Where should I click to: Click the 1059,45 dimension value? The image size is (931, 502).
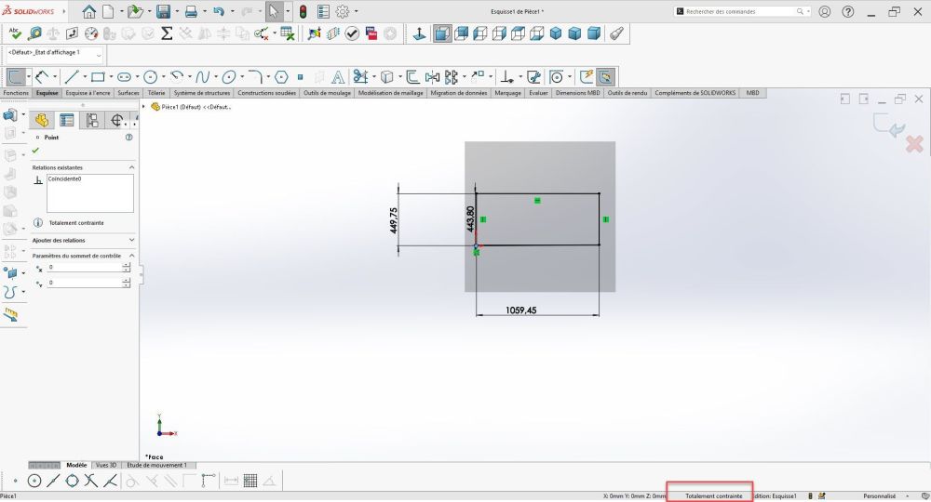pyautogui.click(x=520, y=310)
